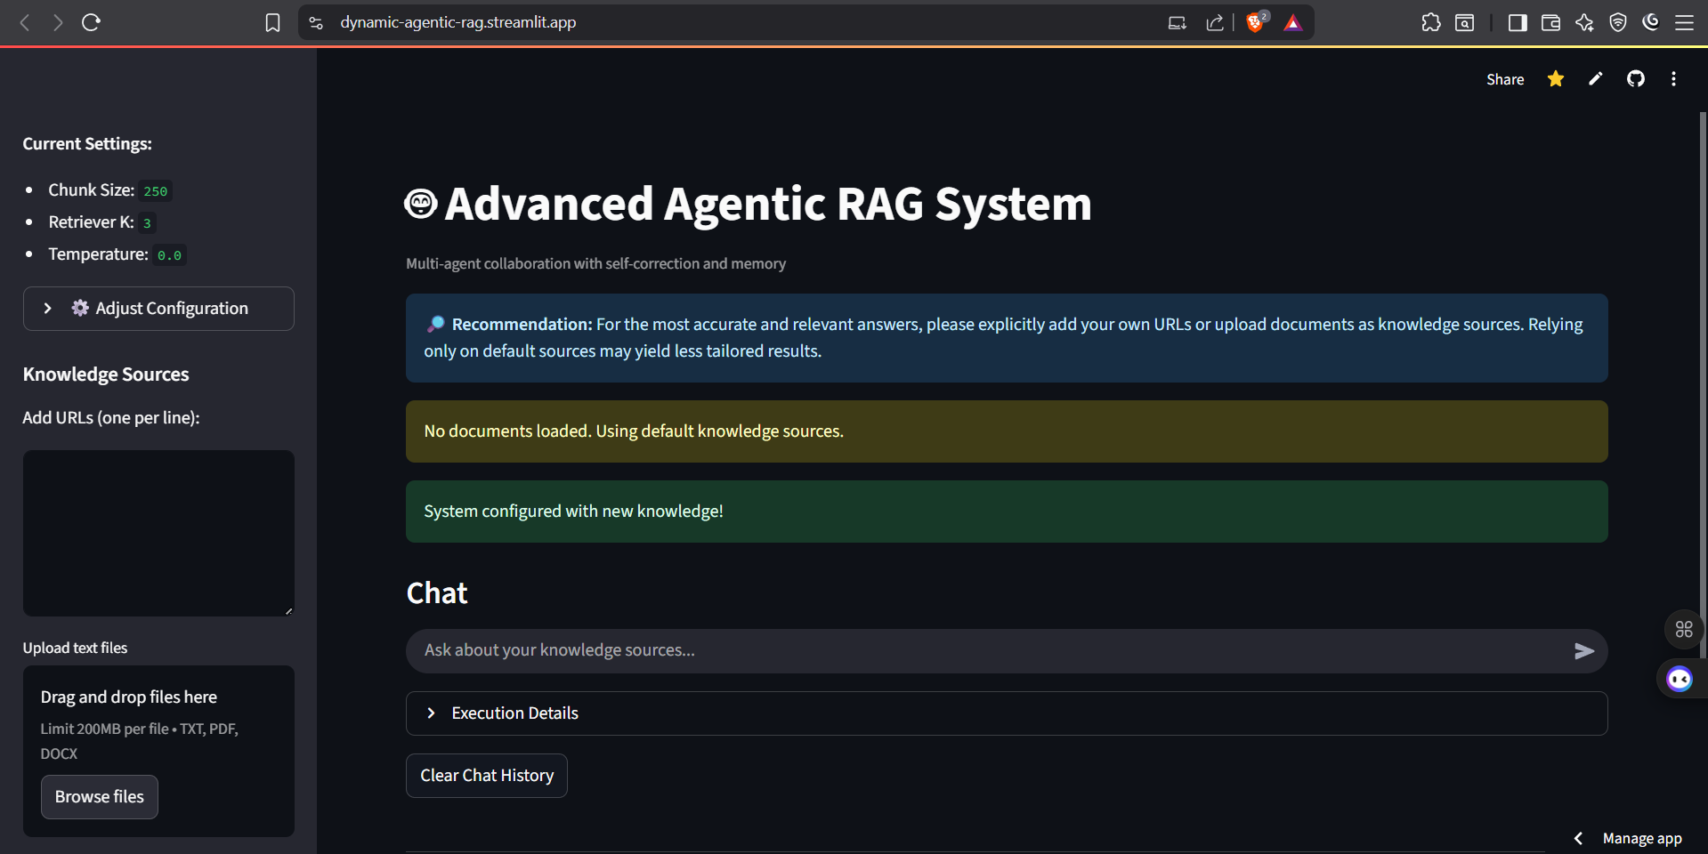Click the No documents loaded warning
The width and height of the screenshot is (1708, 854).
tap(1007, 431)
